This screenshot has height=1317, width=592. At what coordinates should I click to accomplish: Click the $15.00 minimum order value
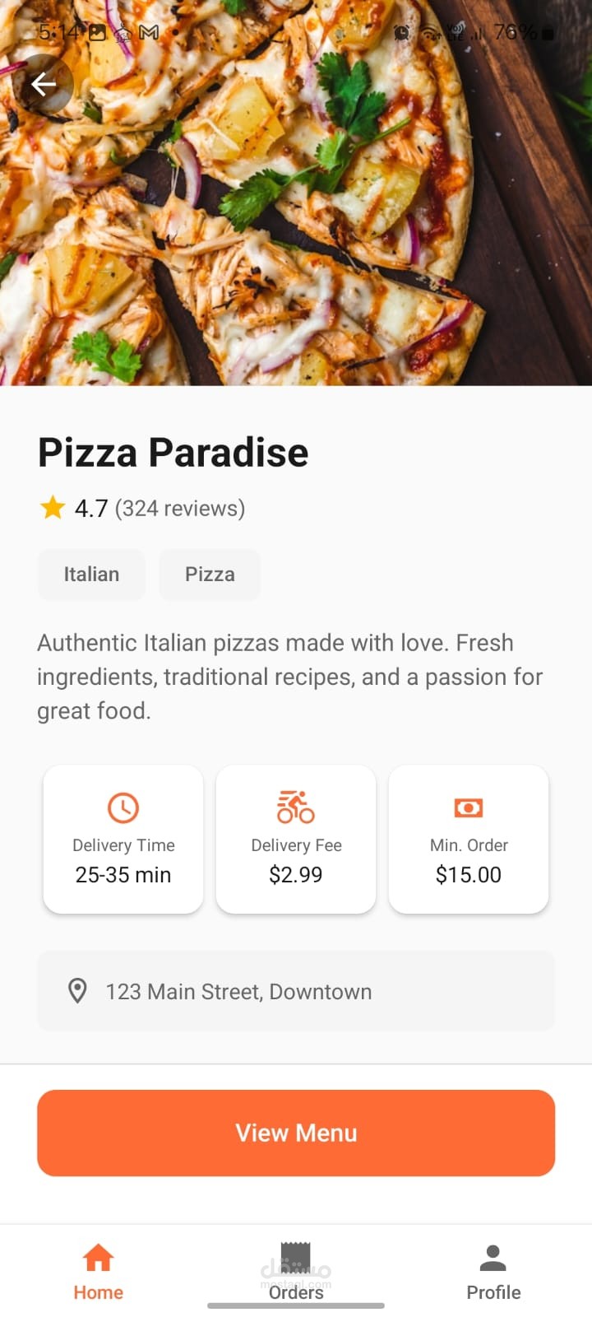(x=469, y=874)
